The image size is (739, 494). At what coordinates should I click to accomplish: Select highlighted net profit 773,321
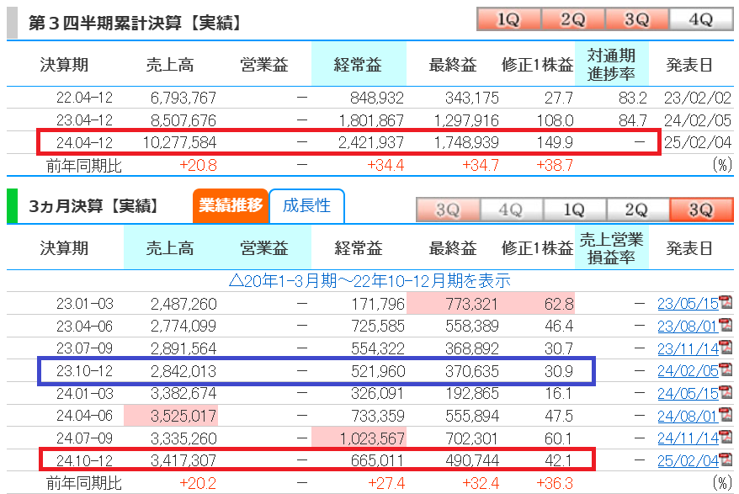click(x=472, y=304)
